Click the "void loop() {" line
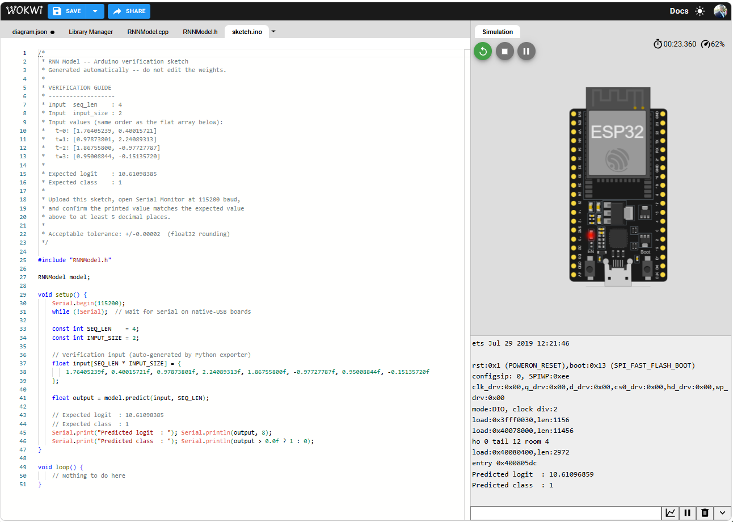The height and width of the screenshot is (522, 733). pos(61,467)
